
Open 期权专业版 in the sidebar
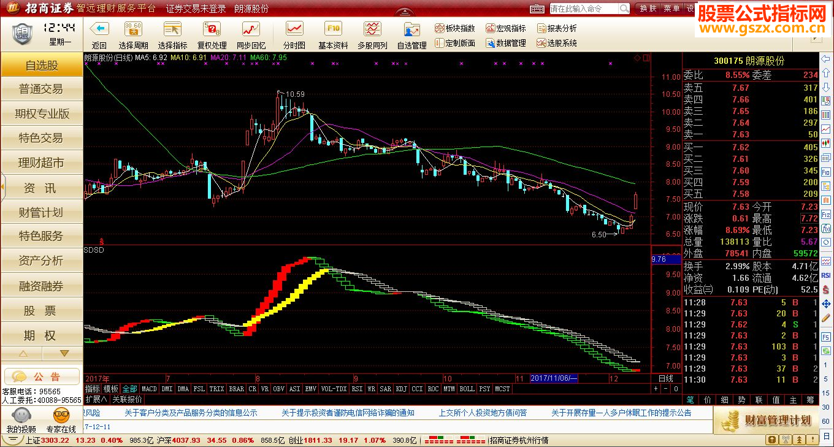(42, 113)
